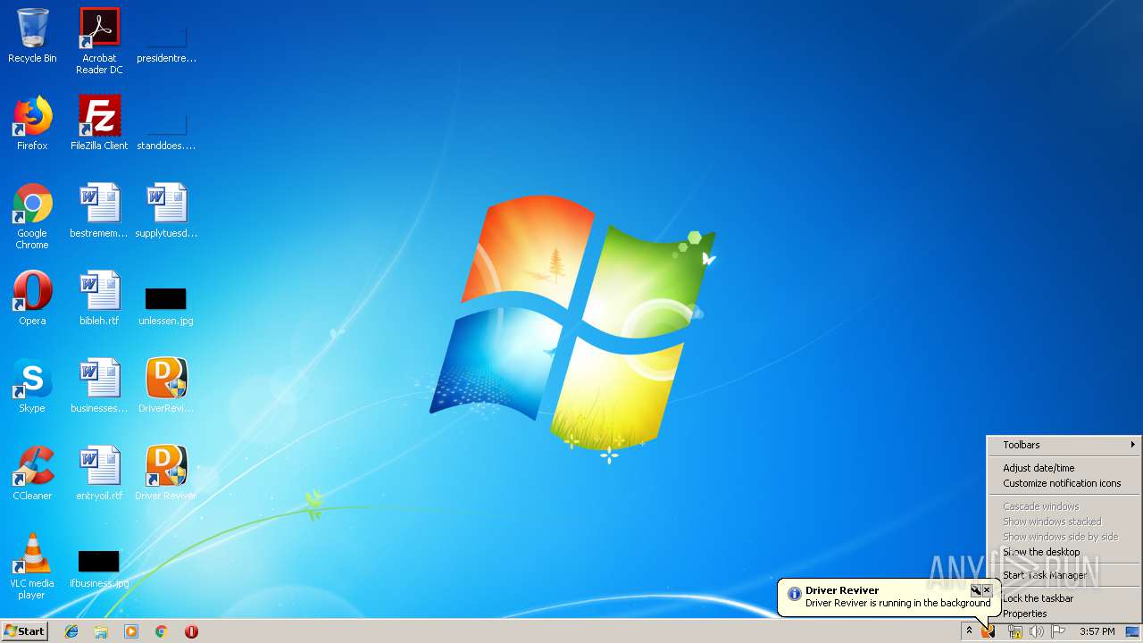
Task: Select the presidentre desktop file
Action: 166,45
